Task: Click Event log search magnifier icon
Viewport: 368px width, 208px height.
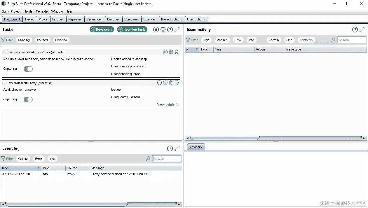Action: pos(148,159)
